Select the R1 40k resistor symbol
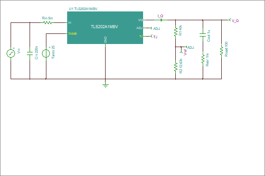 tap(176, 32)
